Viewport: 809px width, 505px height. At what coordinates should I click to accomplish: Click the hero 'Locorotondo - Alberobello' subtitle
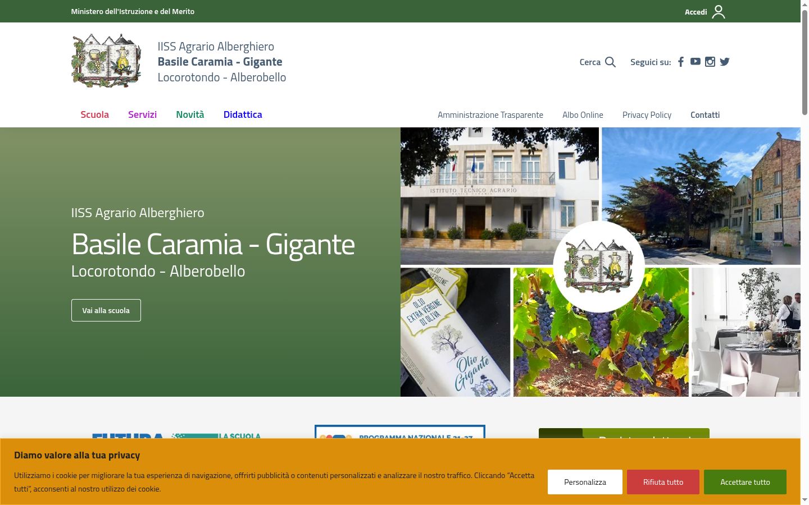pos(158,271)
